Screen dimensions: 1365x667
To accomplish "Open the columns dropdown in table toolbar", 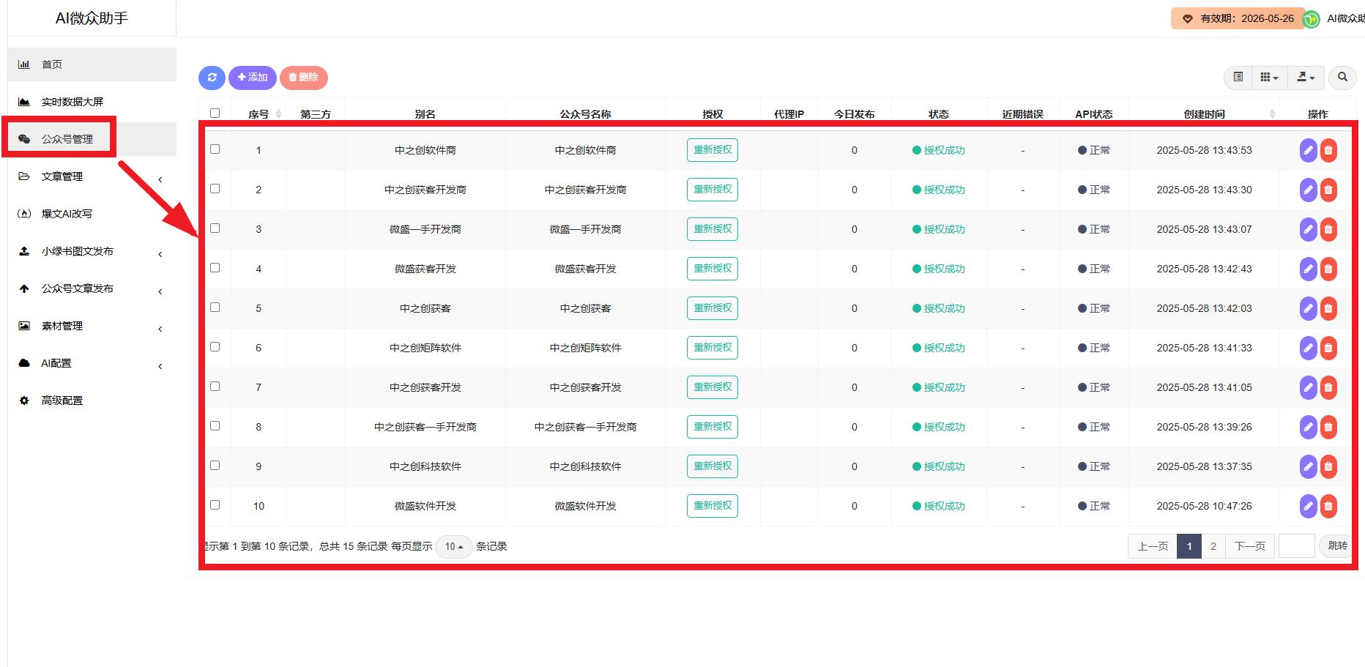I will tap(1269, 77).
